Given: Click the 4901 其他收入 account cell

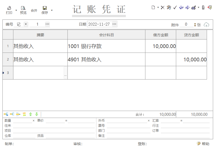Looking at the screenshot, I should click(106, 59).
